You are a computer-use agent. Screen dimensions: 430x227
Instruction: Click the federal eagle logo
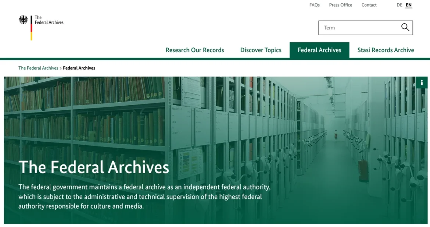pos(24,20)
